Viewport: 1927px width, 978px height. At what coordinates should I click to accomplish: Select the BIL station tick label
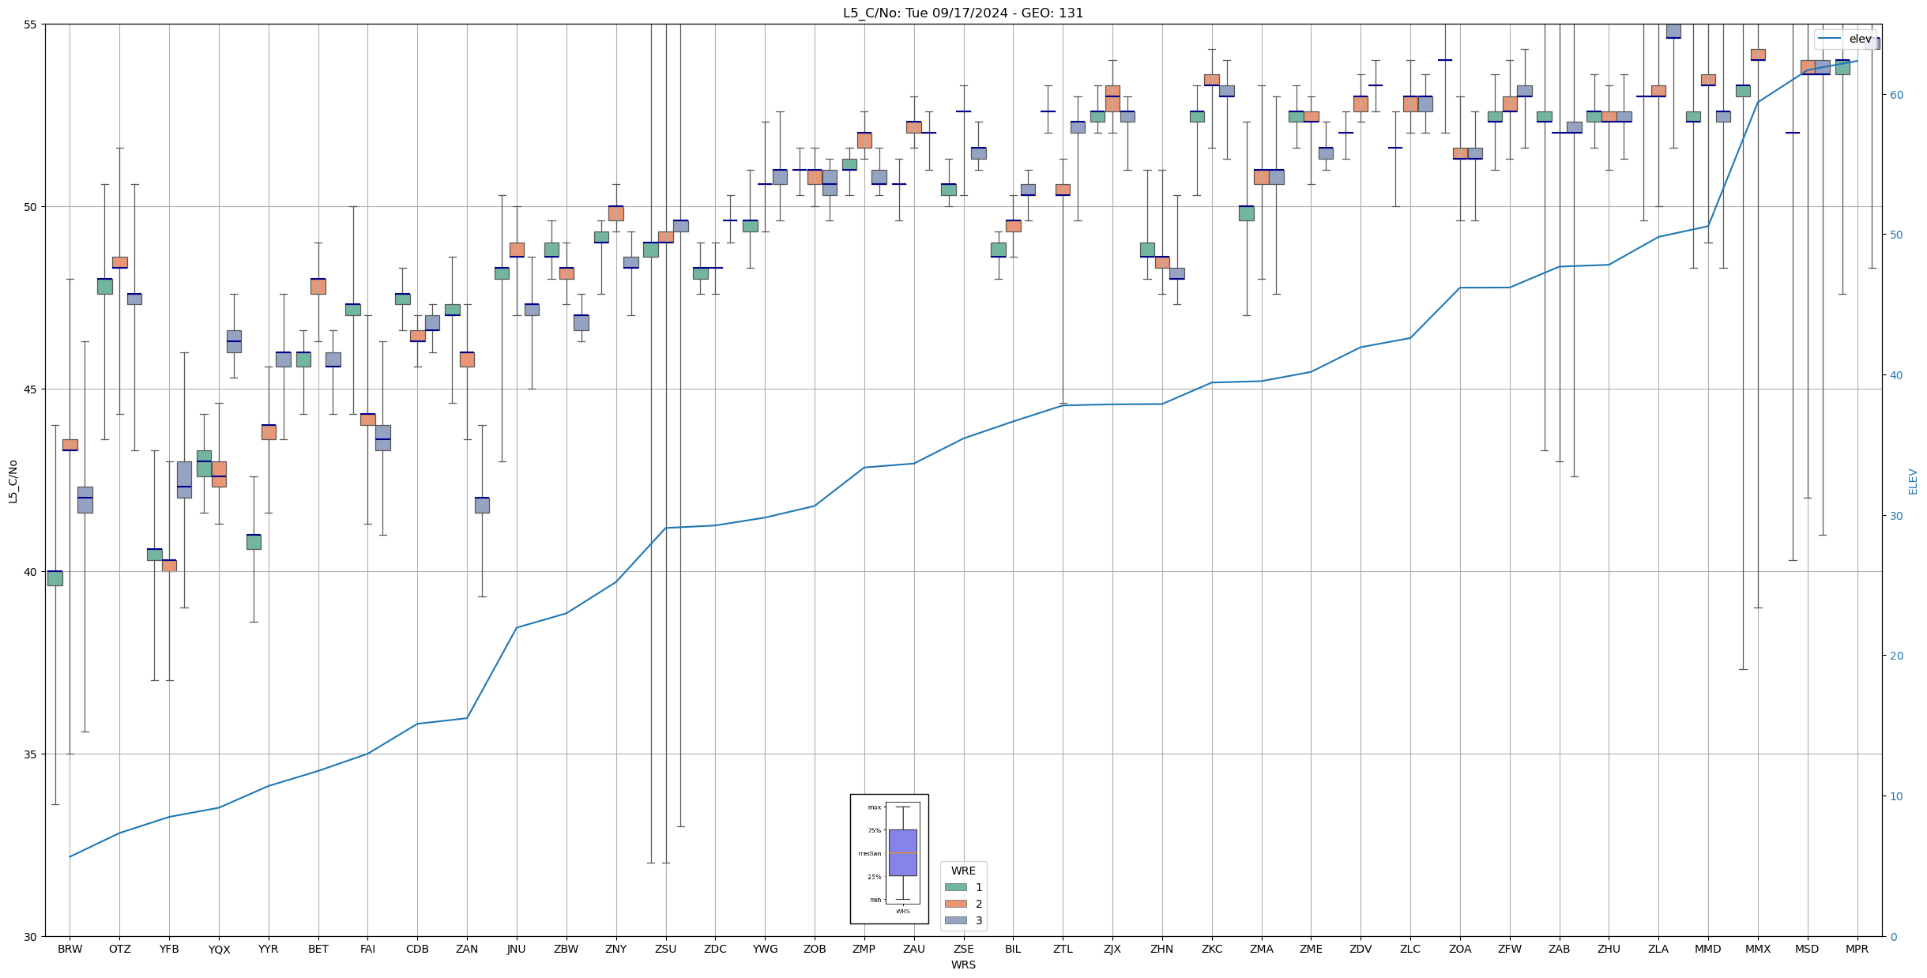pyautogui.click(x=1013, y=949)
